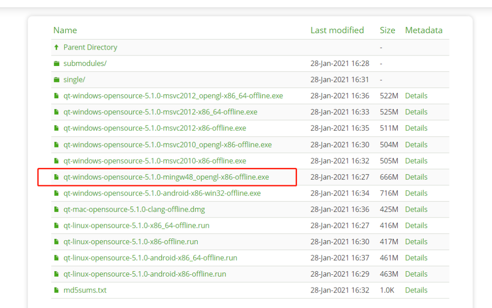492x308 pixels.
Task: Open Details for qt-mac clang dmg
Action: coord(416,209)
